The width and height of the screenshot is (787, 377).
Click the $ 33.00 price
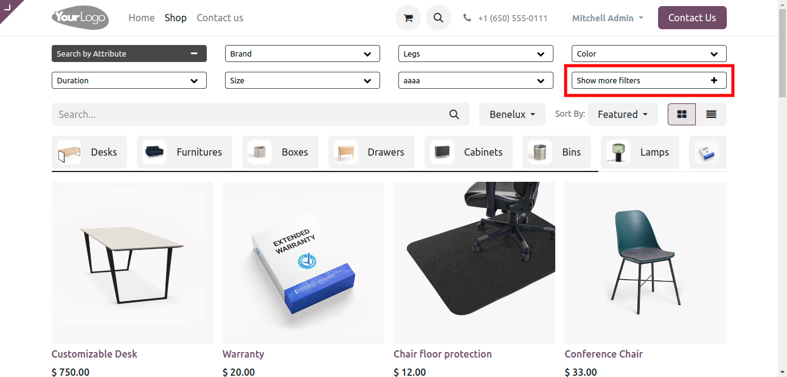[580, 372]
